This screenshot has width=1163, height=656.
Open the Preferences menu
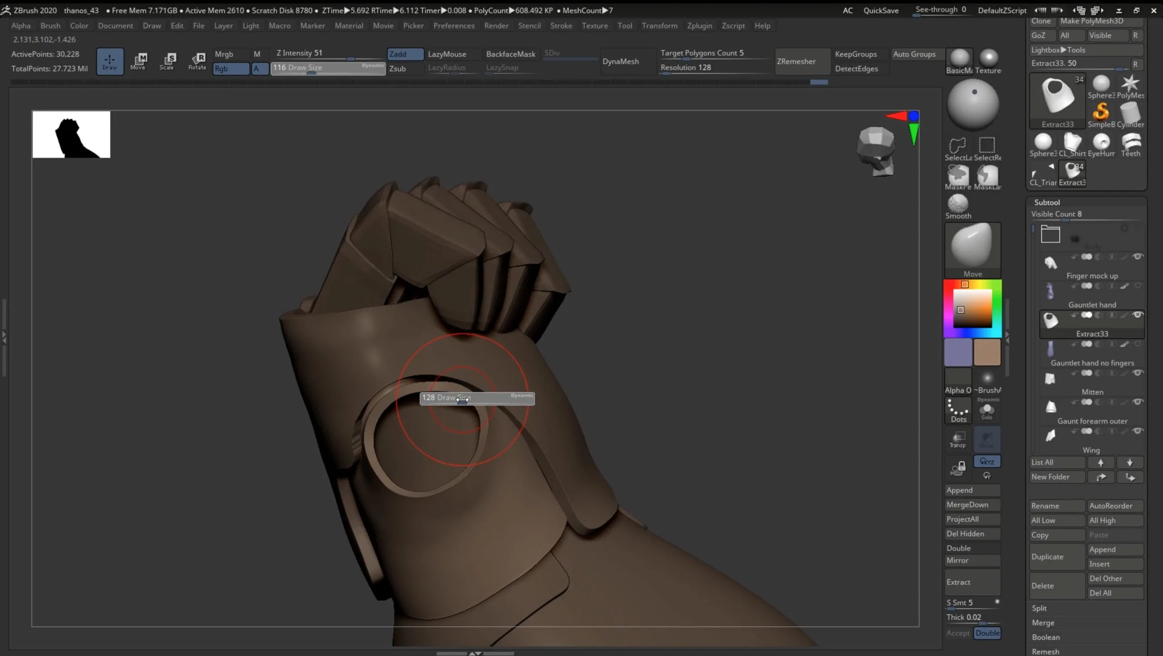(454, 26)
